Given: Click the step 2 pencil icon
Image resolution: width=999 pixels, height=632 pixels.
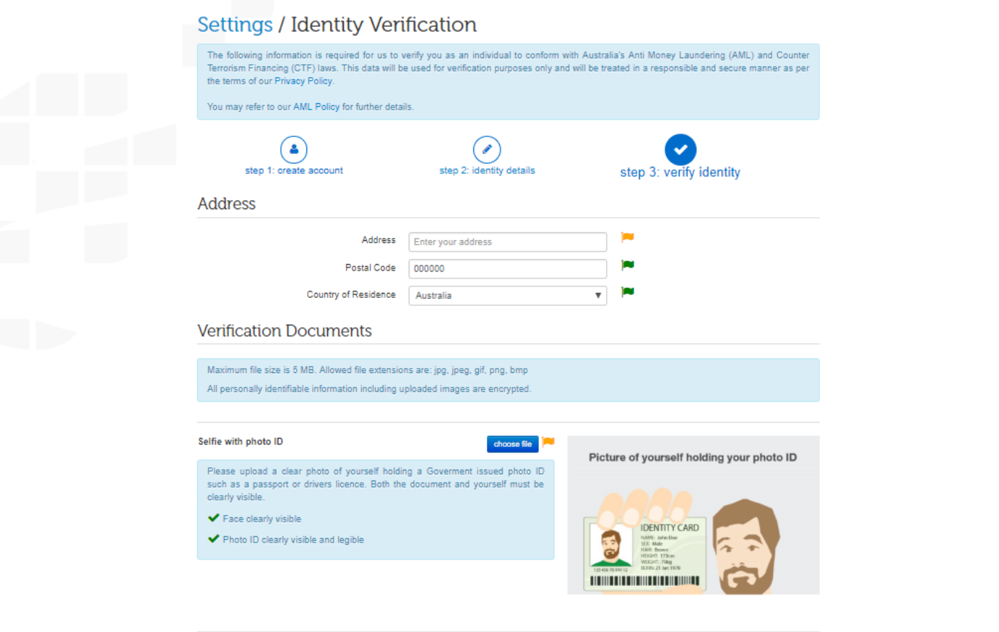Looking at the screenshot, I should [x=486, y=149].
